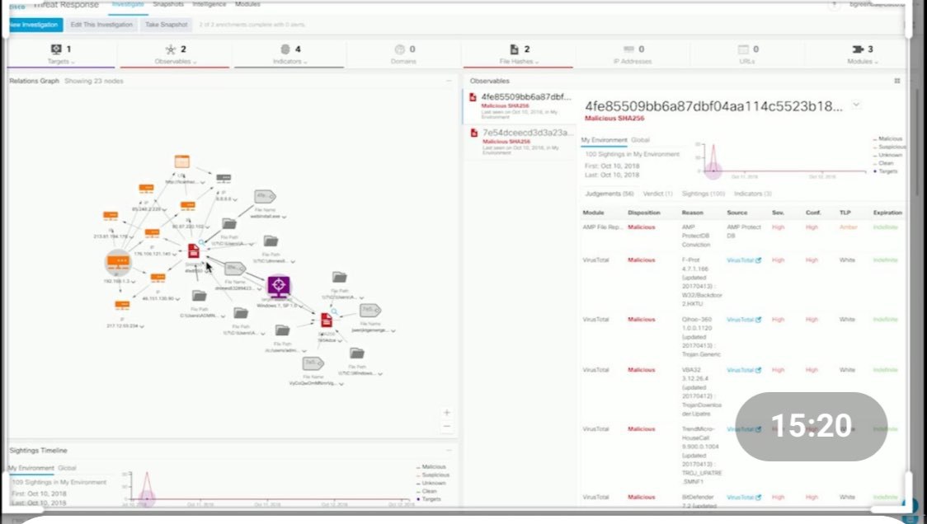Open the VirusTotal source link for Qihoo-360 row
The height and width of the screenshot is (524, 927).
point(744,320)
